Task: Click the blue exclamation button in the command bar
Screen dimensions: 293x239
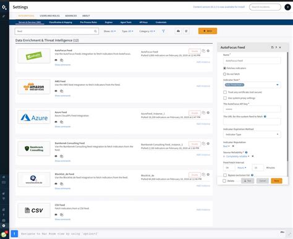Action: click(x=14, y=233)
